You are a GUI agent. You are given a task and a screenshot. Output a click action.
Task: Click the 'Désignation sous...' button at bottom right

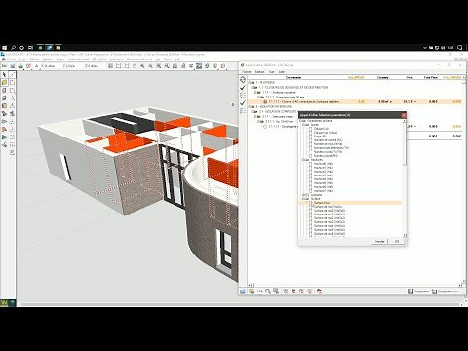(x=447, y=292)
